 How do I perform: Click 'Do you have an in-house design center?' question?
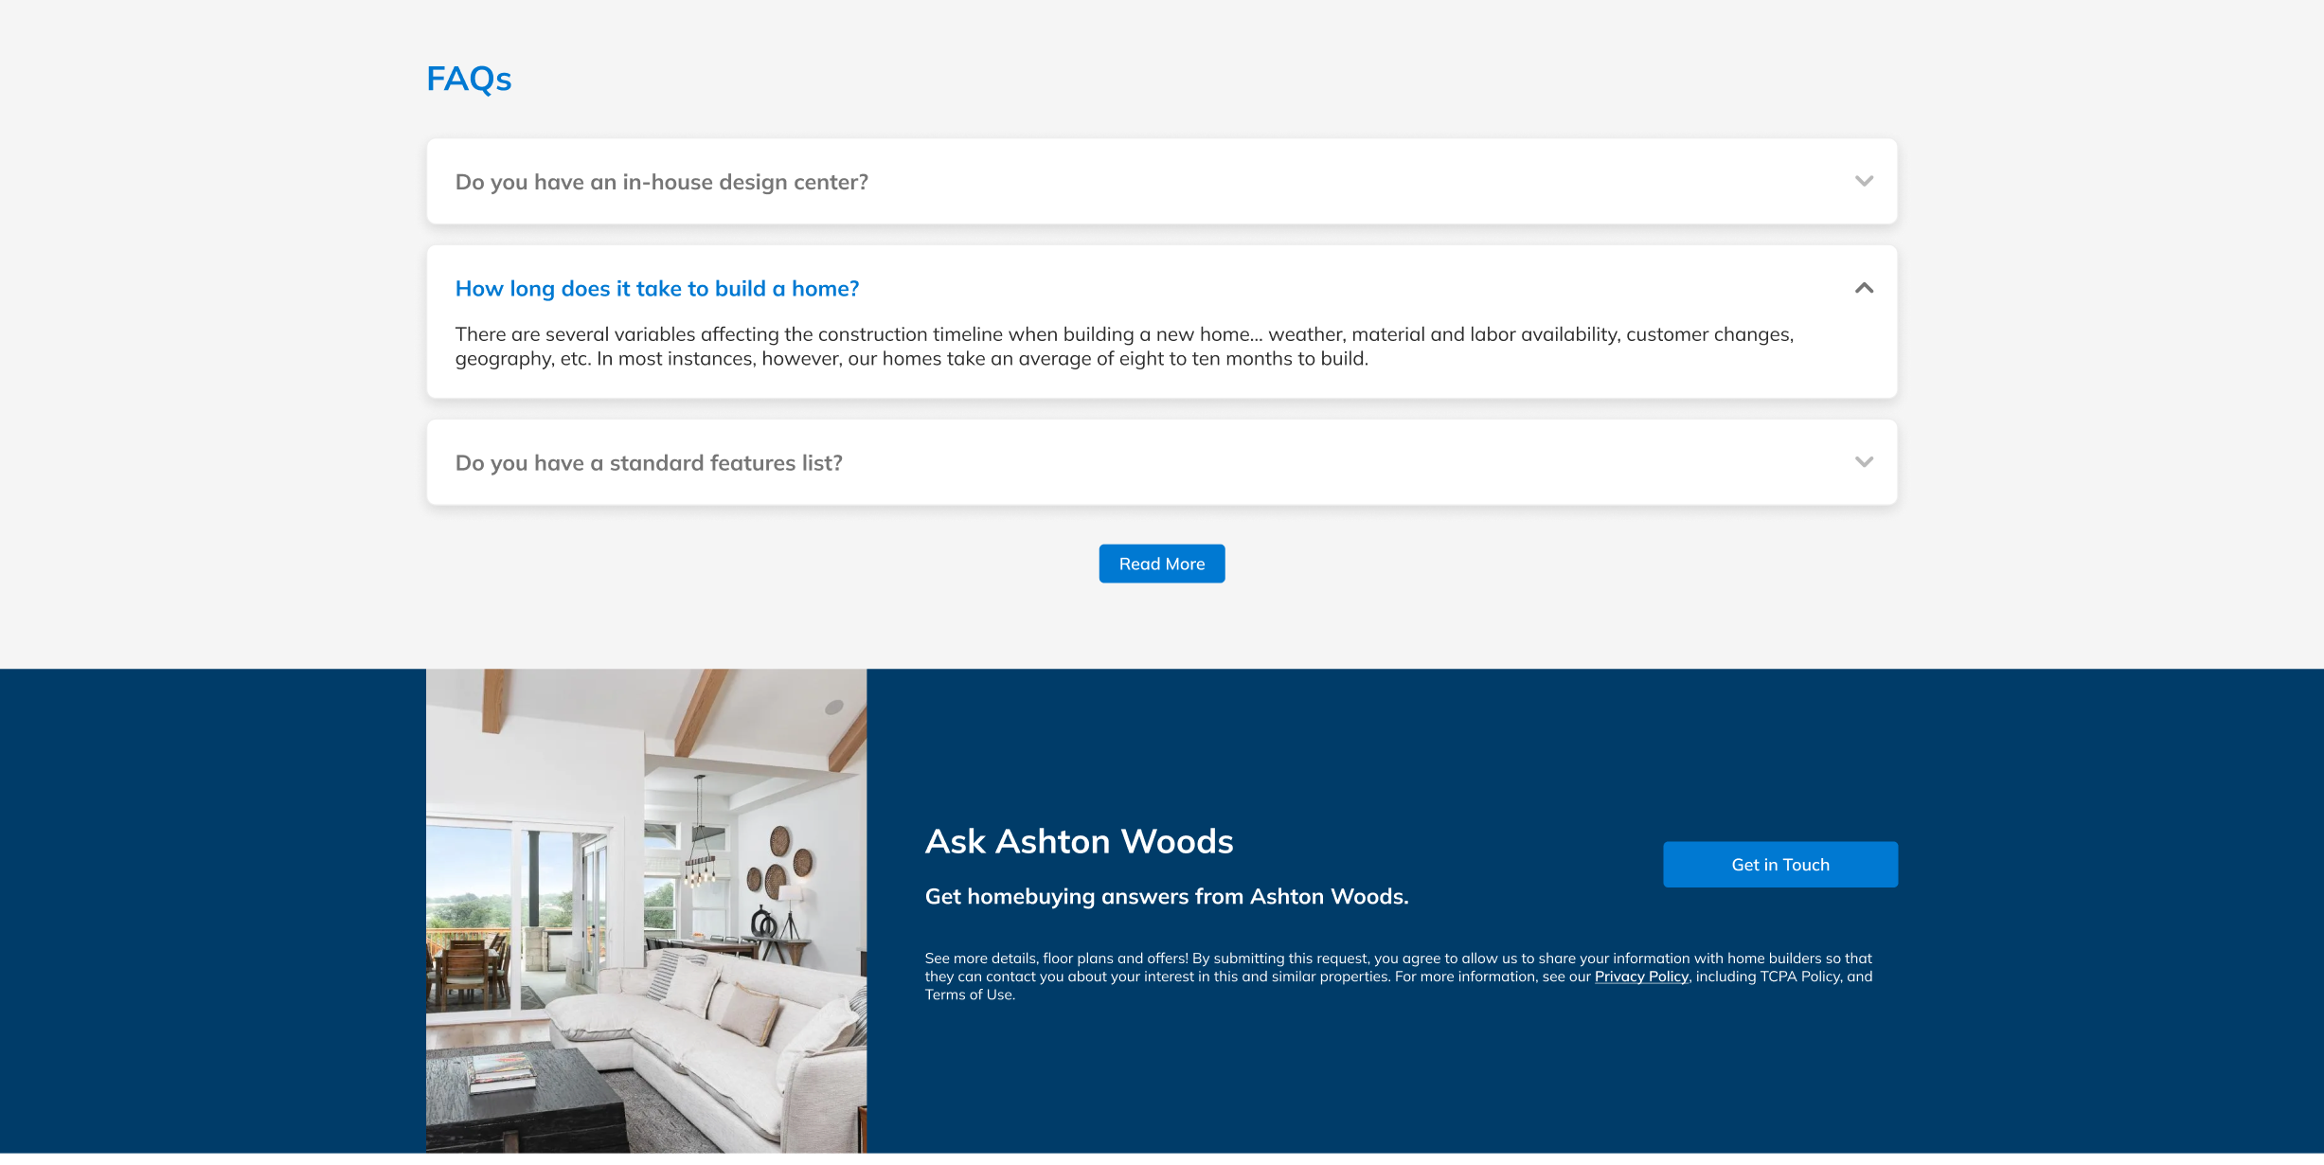click(661, 182)
